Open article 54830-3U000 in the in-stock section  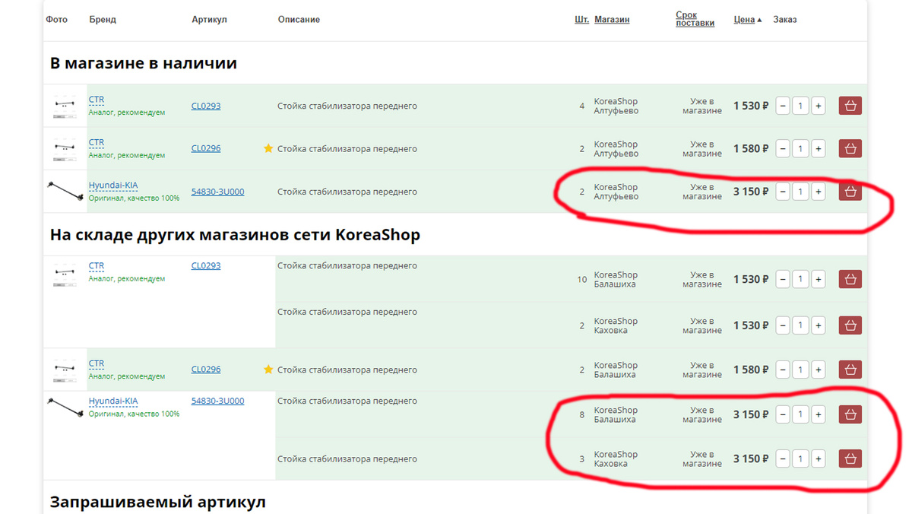click(217, 192)
